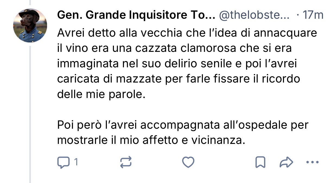Click the separator dot before the timestamp
Viewport: 335px width, 183px height.
click(298, 16)
